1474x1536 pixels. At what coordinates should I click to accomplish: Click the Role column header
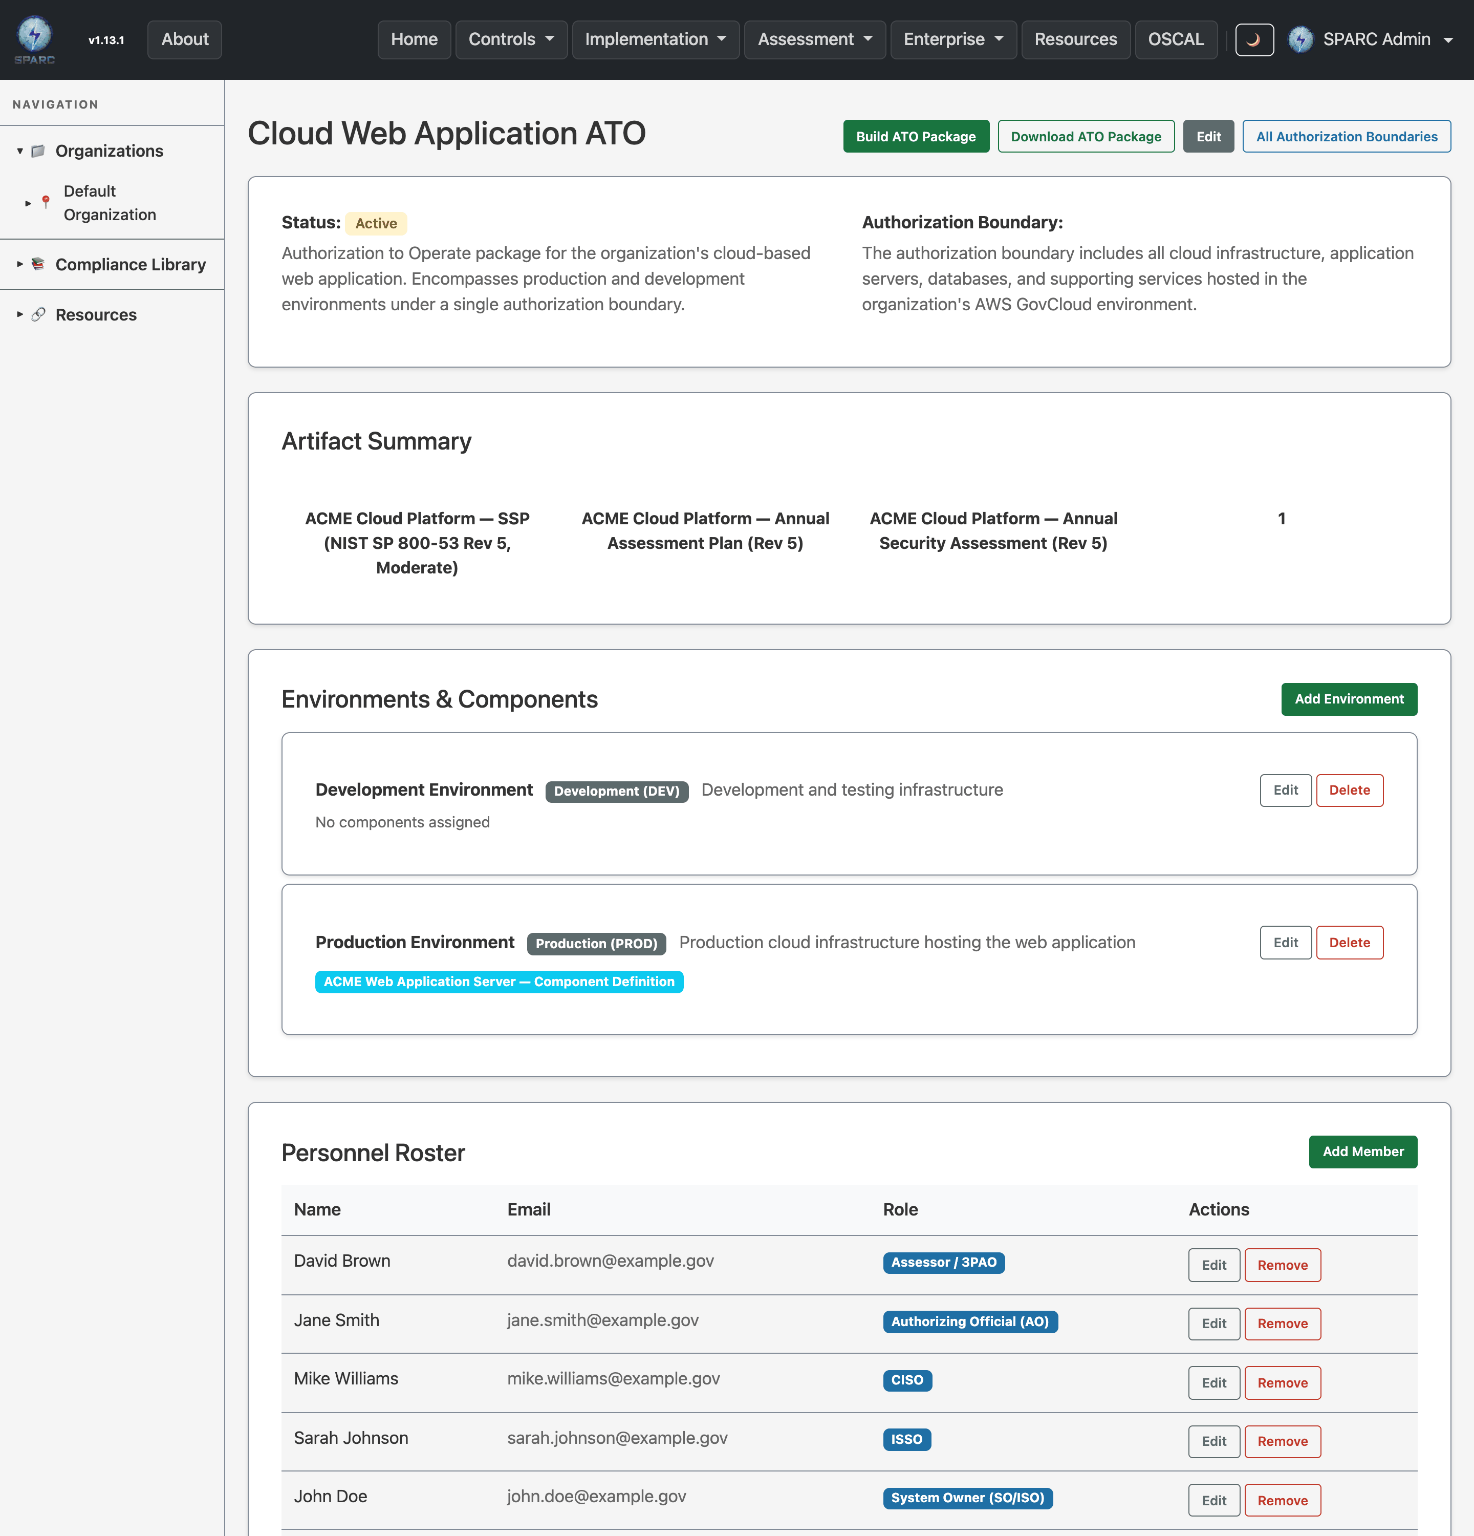click(900, 1209)
